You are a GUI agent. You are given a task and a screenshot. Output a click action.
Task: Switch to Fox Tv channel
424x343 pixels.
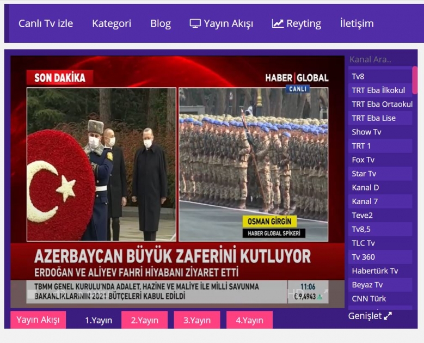[380, 160]
